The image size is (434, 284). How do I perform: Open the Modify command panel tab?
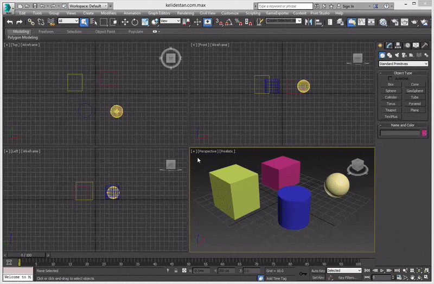tap(389, 46)
